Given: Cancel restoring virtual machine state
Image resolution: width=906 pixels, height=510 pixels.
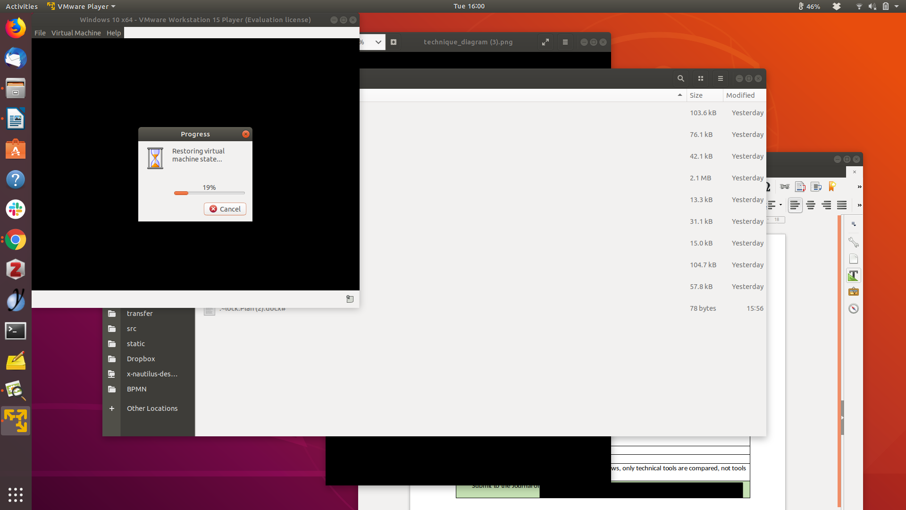Looking at the screenshot, I should coord(225,209).
